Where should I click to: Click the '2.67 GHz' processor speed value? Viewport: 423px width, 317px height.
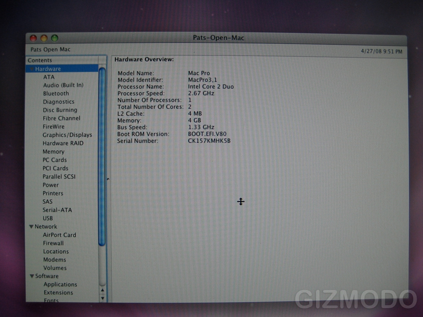tap(201, 94)
